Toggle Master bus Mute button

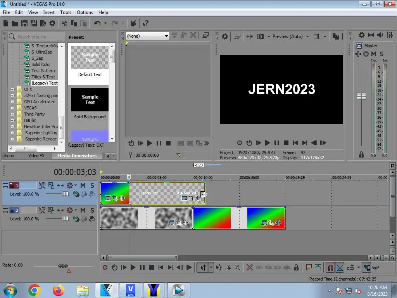(x=374, y=54)
